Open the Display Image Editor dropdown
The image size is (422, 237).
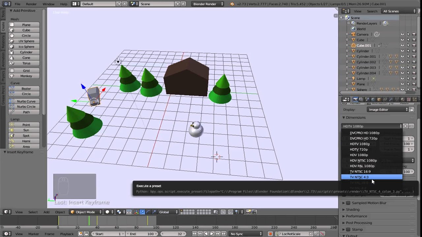(387, 110)
